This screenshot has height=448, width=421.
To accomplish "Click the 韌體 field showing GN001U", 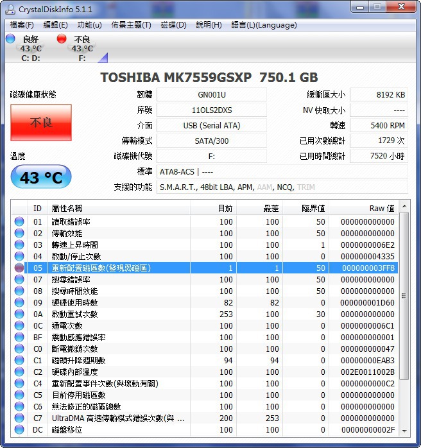I will tap(212, 94).
